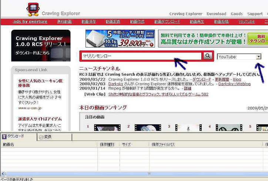Viewport: 268px width, 181px height.
Task: Open the Download header menu item
Action: tap(217, 14)
